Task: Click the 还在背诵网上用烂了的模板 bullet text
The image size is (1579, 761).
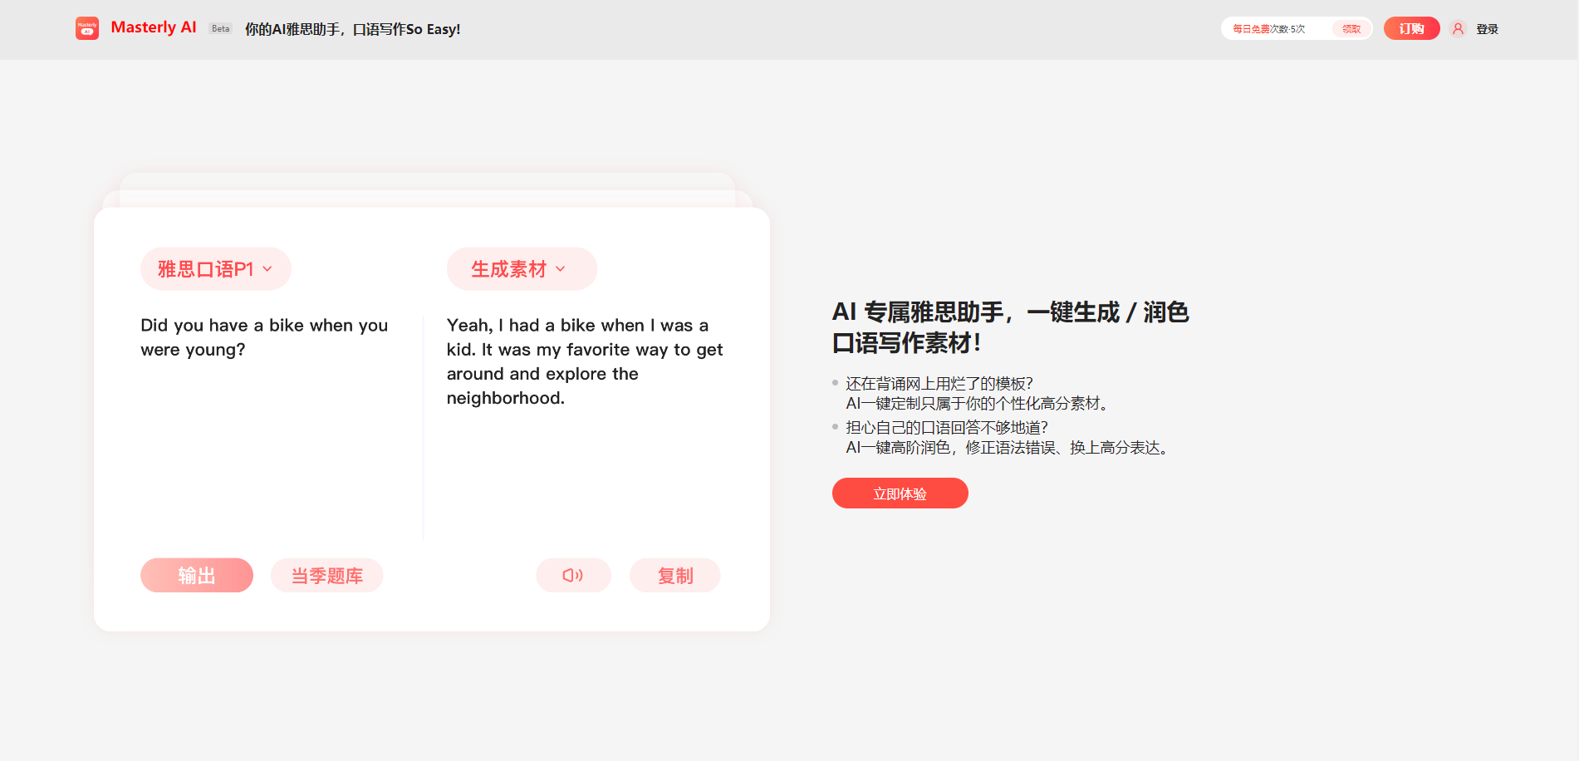Action: click(x=939, y=384)
